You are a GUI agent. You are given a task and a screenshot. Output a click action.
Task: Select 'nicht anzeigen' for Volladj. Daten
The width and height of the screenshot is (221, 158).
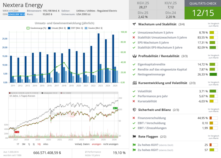pyautogui.click(x=110, y=144)
